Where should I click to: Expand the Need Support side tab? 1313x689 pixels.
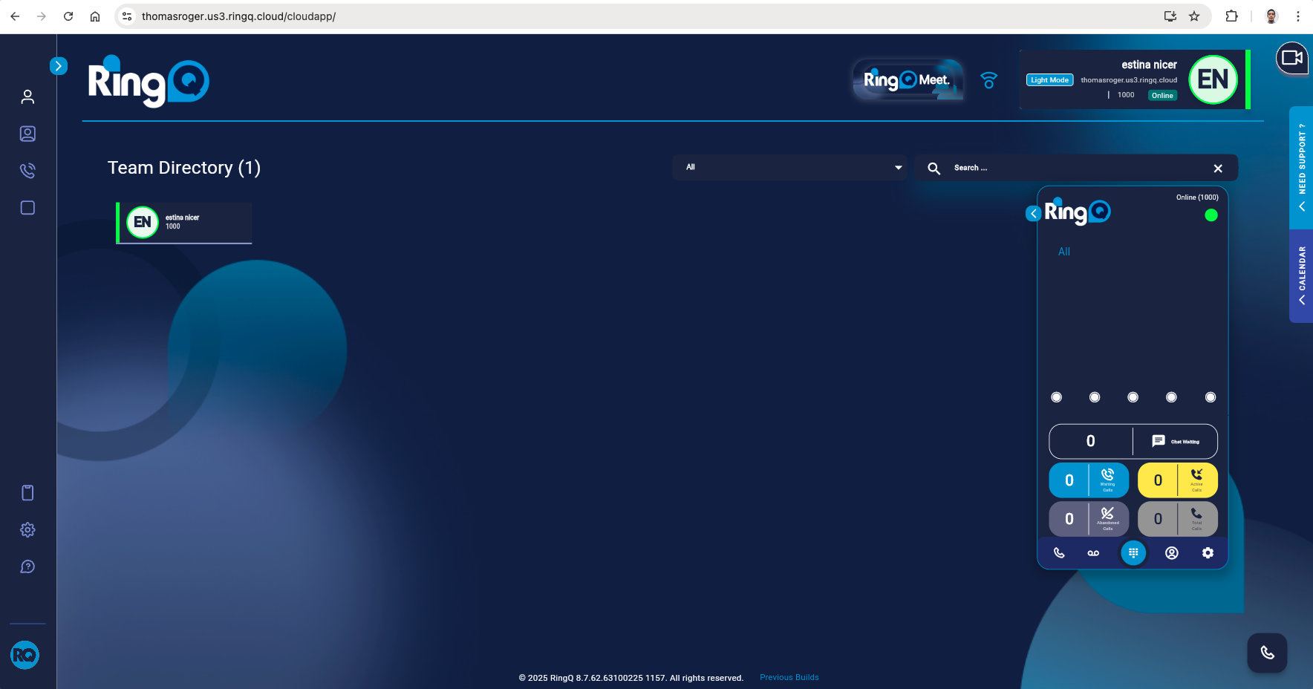click(1301, 167)
